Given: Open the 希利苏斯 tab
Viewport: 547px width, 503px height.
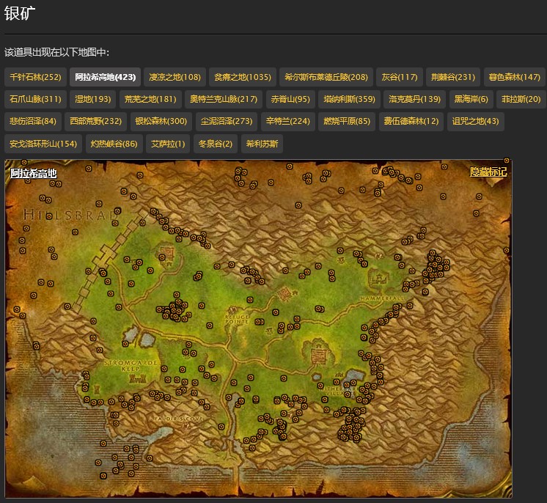Looking at the screenshot, I should [x=262, y=144].
